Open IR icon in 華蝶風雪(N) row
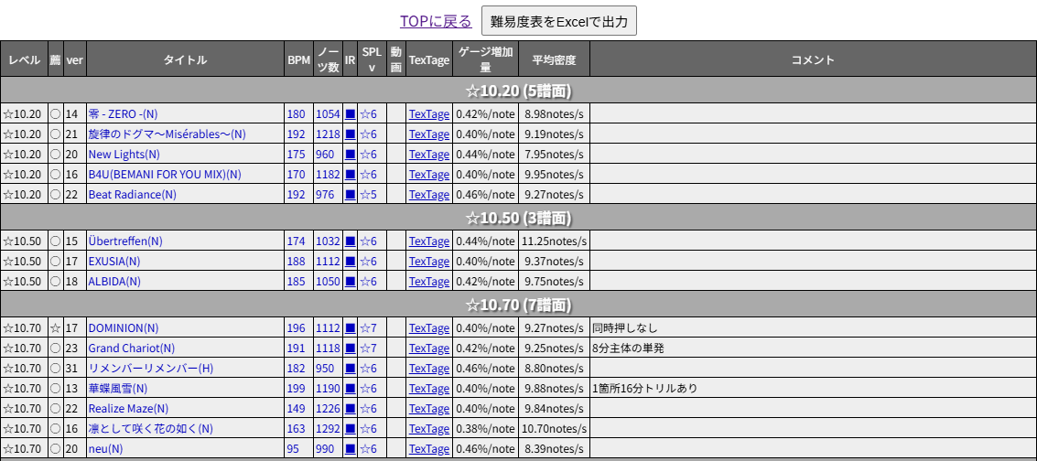The height and width of the screenshot is (461, 1037). click(x=351, y=389)
